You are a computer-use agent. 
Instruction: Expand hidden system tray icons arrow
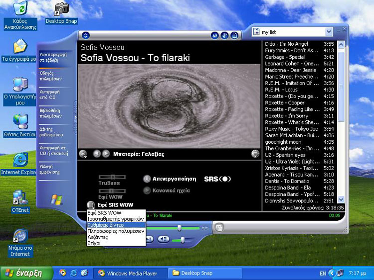point(332,273)
